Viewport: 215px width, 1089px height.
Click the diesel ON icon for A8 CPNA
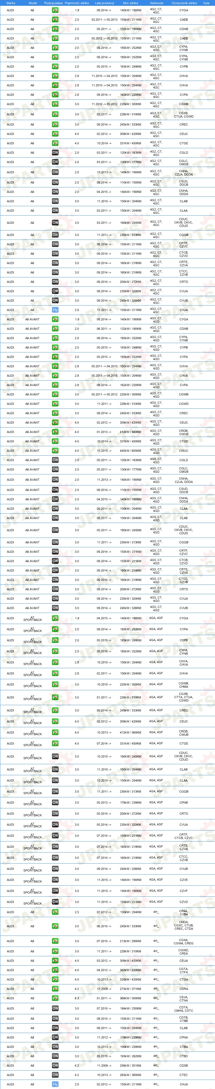55,1037
